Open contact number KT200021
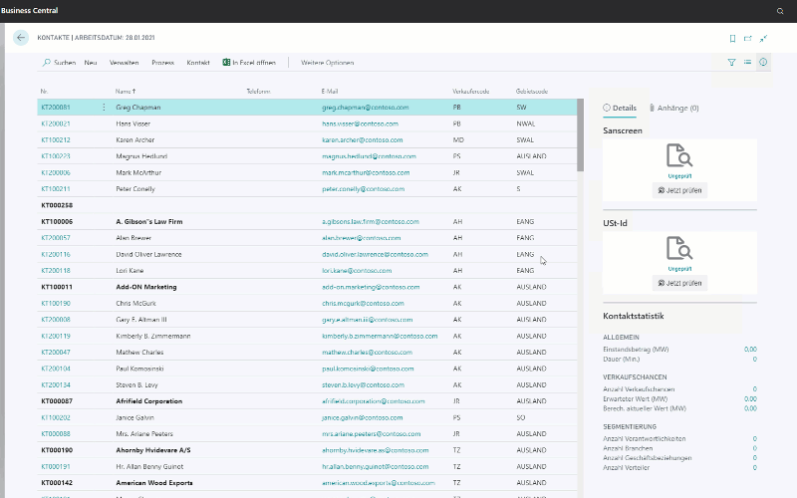The height and width of the screenshot is (498, 797). 56,124
